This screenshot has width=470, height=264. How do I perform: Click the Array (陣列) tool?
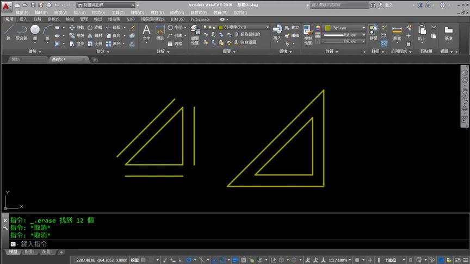pos(113,43)
